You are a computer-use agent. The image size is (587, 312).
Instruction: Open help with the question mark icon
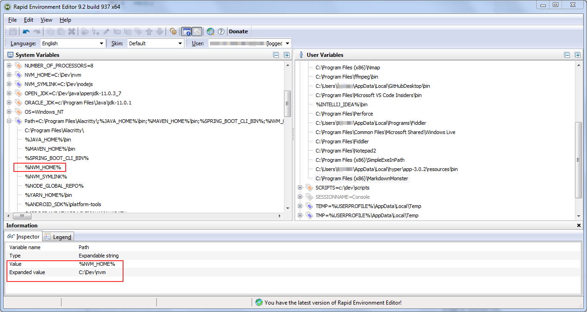point(221,31)
